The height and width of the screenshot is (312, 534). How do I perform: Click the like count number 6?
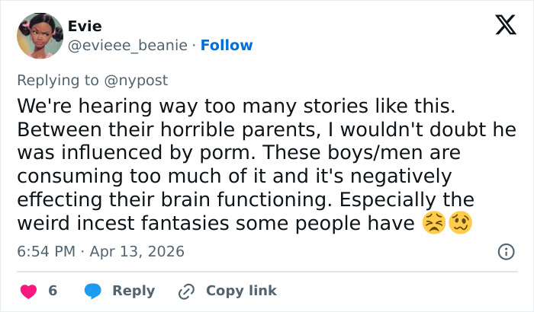53,291
